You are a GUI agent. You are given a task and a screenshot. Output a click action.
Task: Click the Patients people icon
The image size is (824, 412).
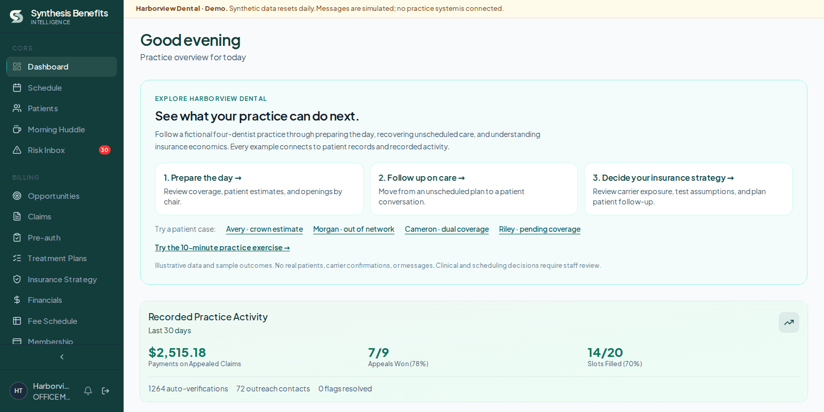(x=17, y=108)
